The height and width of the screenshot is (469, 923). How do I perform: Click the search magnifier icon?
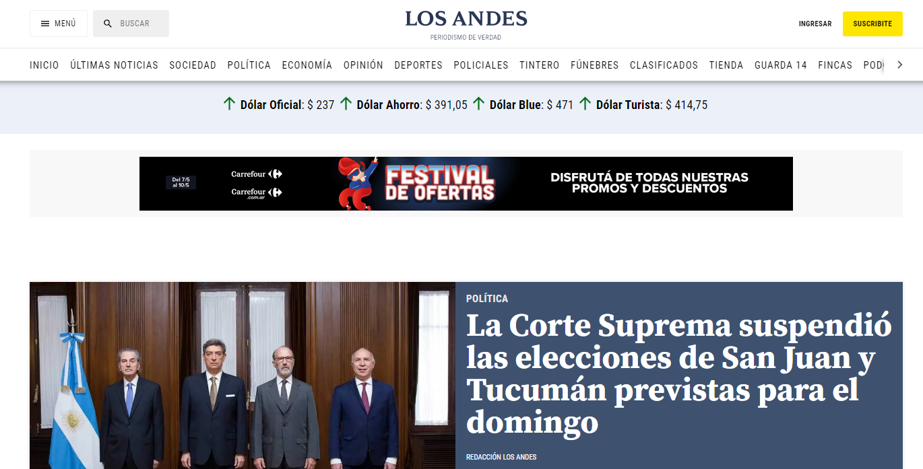(108, 24)
